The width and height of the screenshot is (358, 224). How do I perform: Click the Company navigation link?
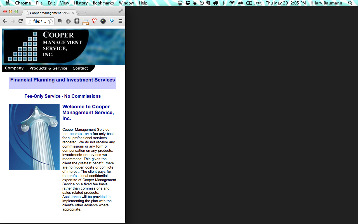(x=14, y=68)
